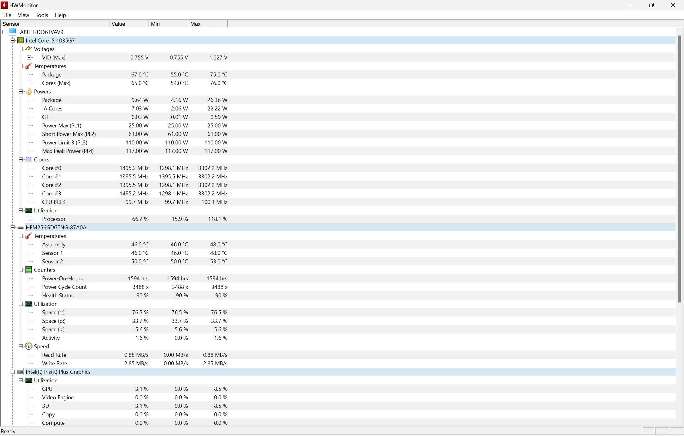The height and width of the screenshot is (436, 684).
Task: Click the Powers flame icon under Intel Core i5
Action: [29, 91]
